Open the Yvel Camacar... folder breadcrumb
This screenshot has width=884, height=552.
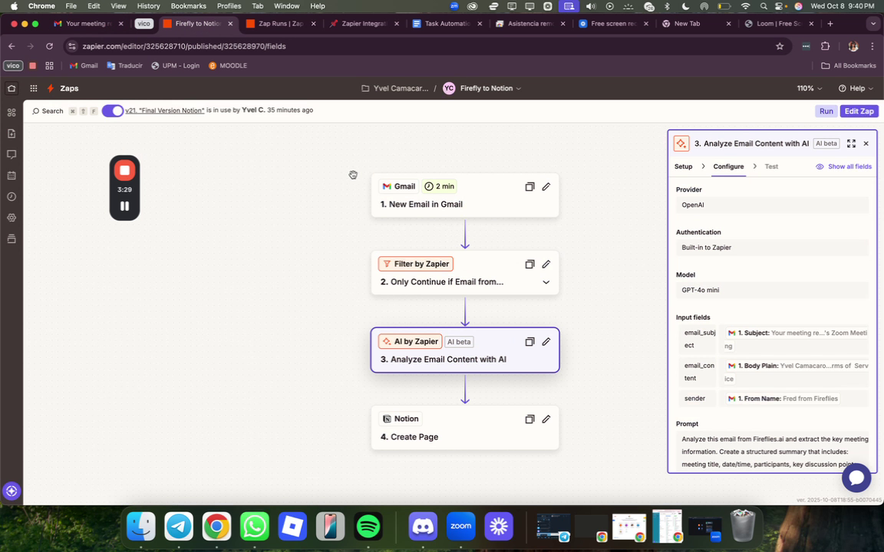coord(394,88)
